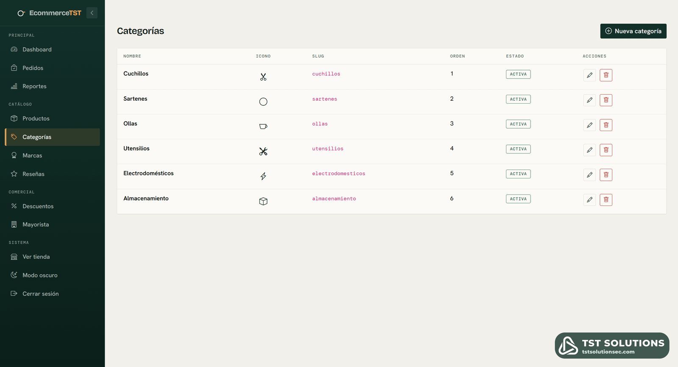Edit the Ollas category
The height and width of the screenshot is (367, 678).
[589, 125]
